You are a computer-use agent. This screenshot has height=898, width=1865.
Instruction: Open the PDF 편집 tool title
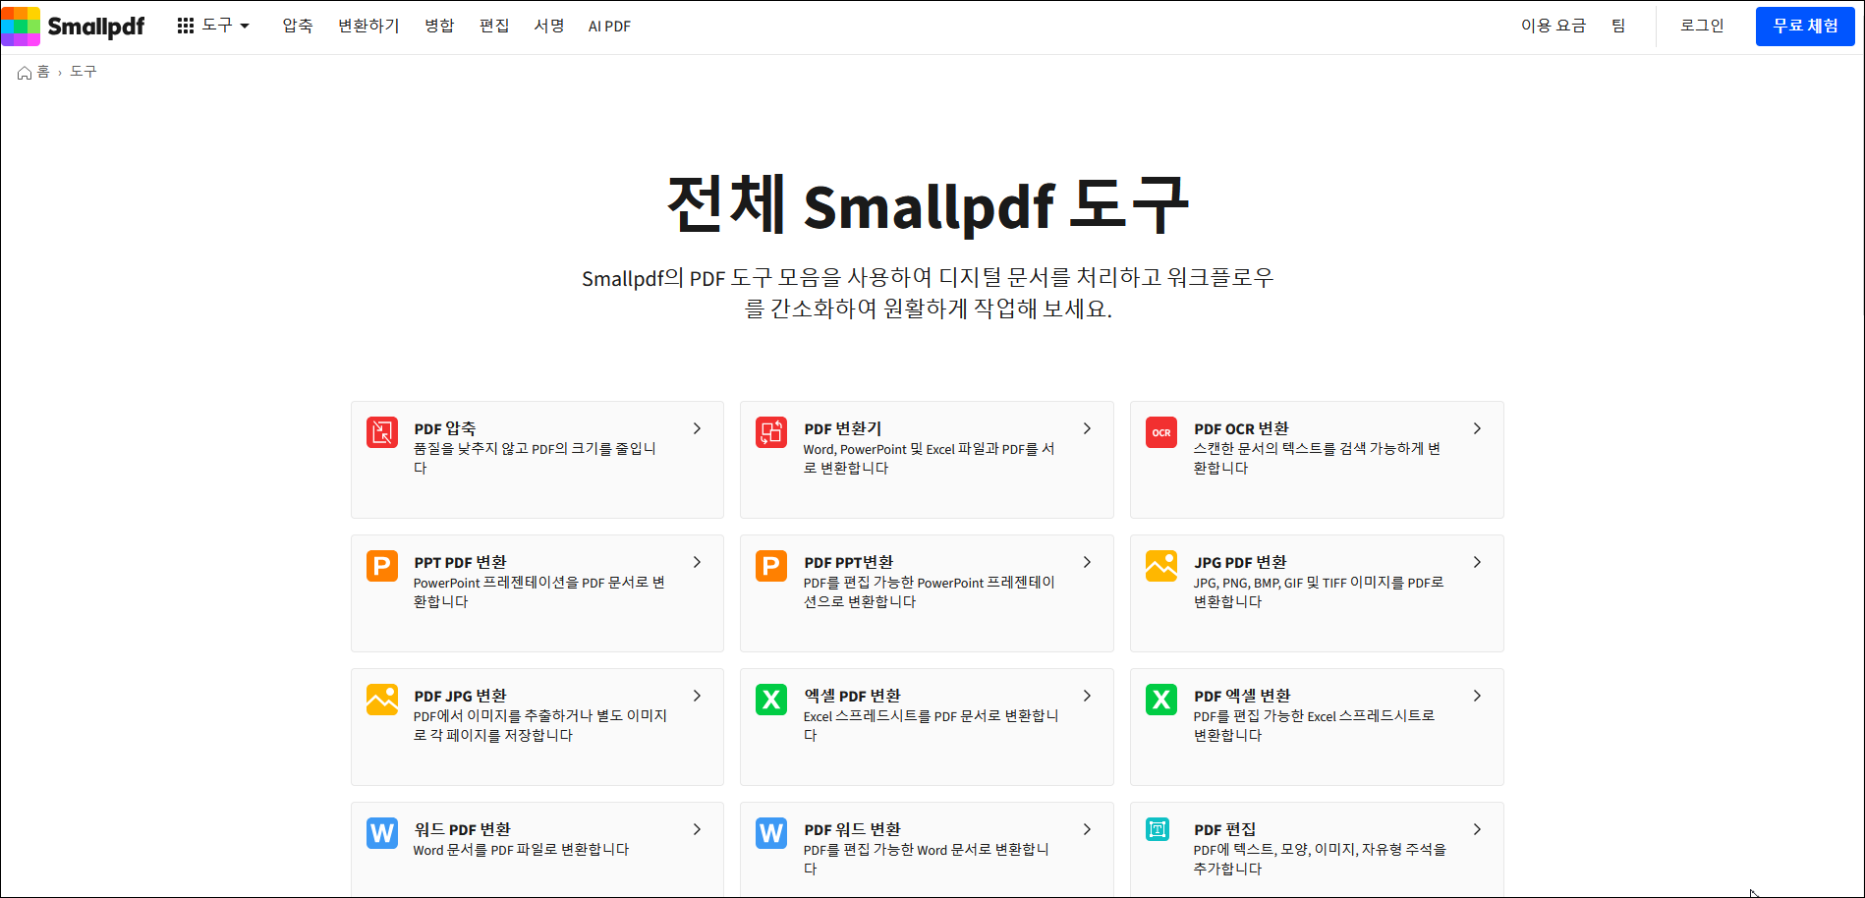[1224, 829]
